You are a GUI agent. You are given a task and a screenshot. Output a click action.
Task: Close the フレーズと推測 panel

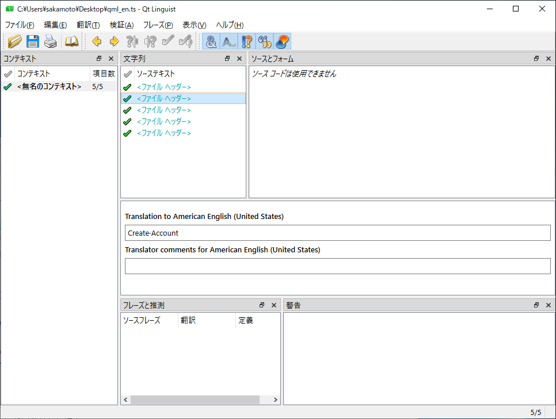point(274,305)
